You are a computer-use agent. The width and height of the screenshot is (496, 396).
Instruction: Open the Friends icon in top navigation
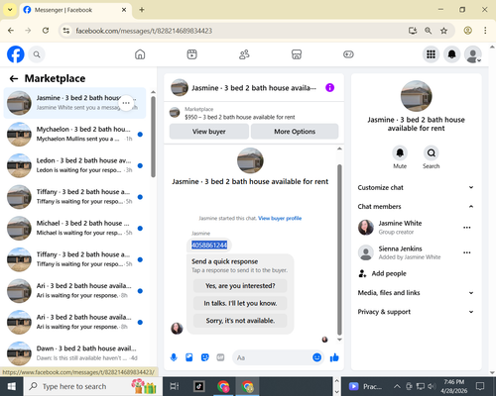pyautogui.click(x=244, y=54)
